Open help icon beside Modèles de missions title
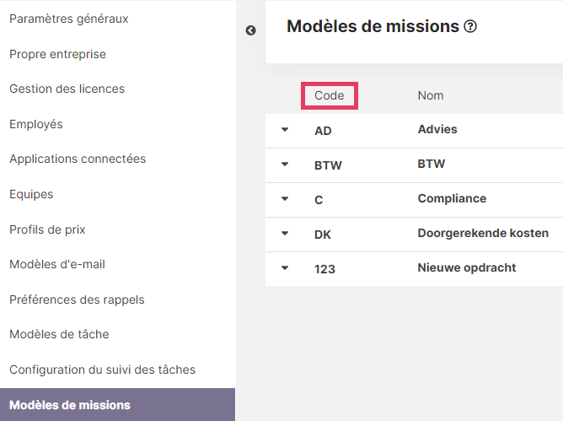This screenshot has height=421, width=563. point(470,27)
